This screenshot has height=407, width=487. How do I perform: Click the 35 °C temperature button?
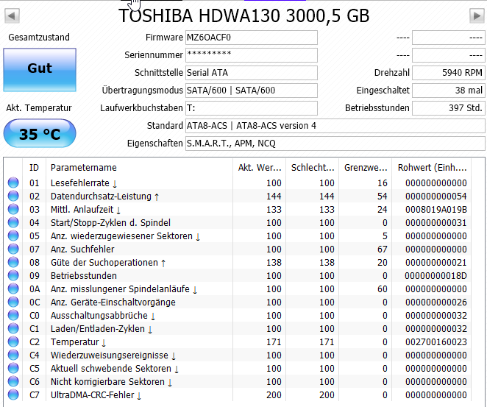pos(40,134)
